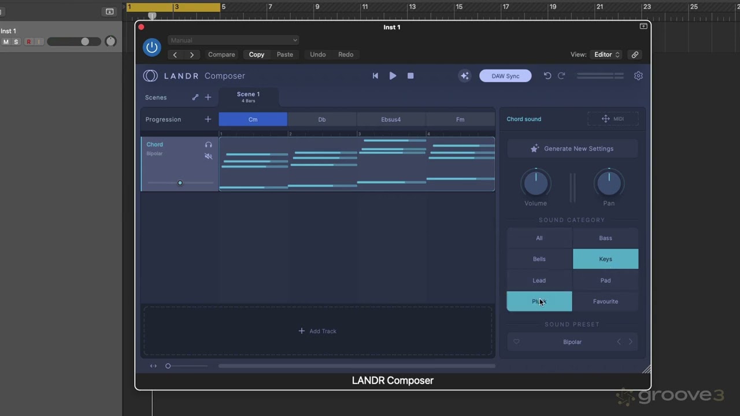Go to next sound preset
Image resolution: width=740 pixels, height=416 pixels.
(x=631, y=342)
